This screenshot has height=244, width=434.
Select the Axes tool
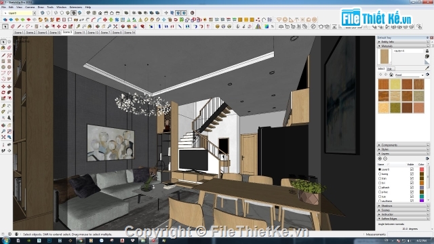coord(3,118)
